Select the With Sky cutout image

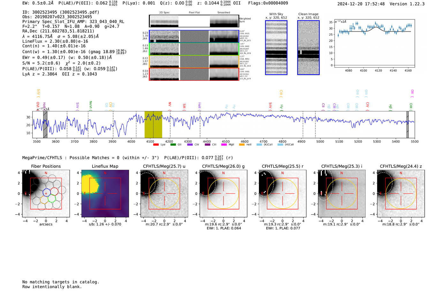[x=276, y=48]
